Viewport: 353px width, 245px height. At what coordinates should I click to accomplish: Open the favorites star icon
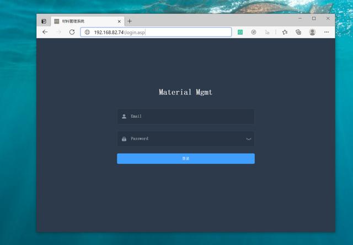285,32
